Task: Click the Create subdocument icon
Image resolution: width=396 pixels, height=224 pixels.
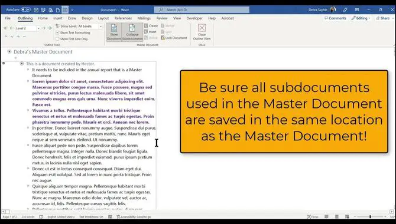Action: pos(151,26)
